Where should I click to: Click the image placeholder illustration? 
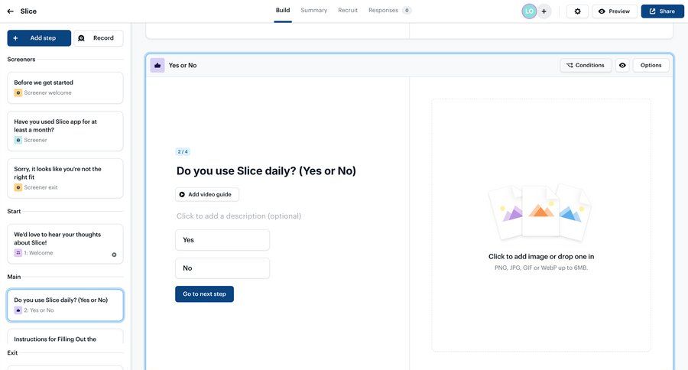point(540,213)
